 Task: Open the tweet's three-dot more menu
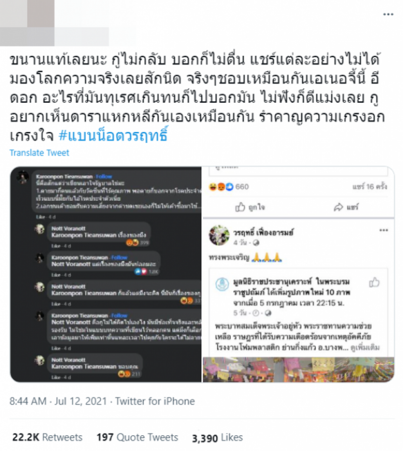388,14
